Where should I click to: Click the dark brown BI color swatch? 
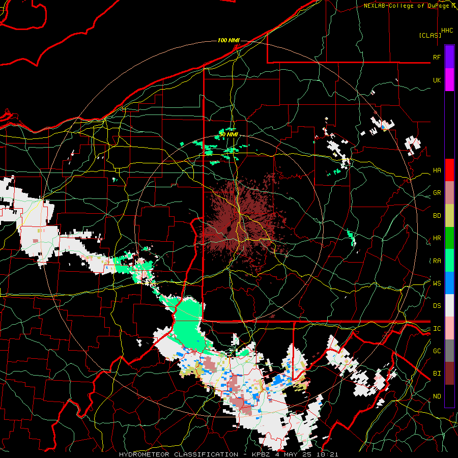449,374
